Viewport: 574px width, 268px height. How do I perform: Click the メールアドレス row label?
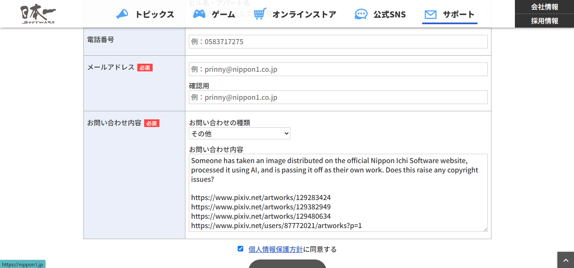(x=111, y=67)
